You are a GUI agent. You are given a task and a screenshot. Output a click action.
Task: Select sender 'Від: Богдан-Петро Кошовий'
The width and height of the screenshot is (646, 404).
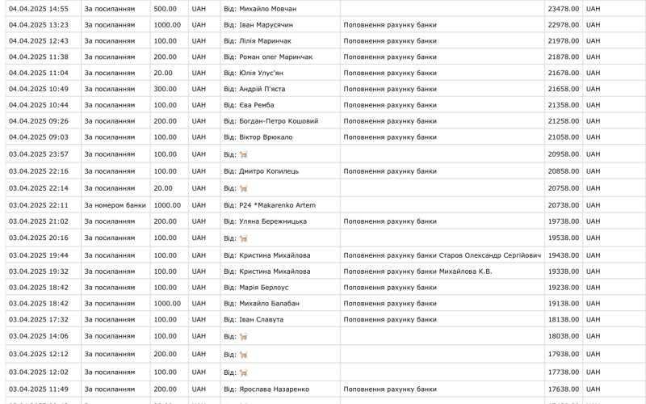coord(271,121)
